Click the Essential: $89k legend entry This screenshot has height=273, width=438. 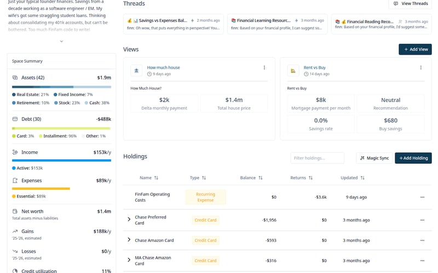tap(29, 196)
